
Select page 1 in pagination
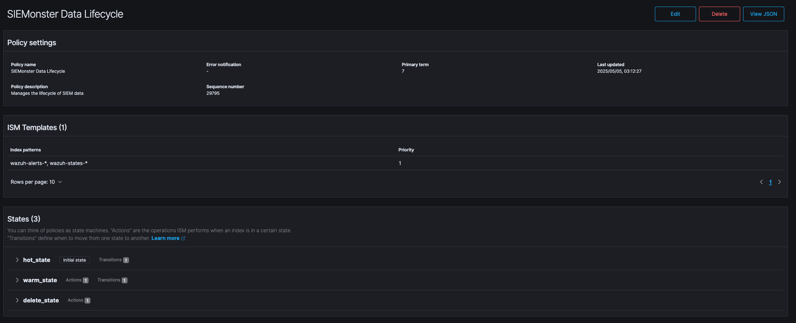[770, 182]
